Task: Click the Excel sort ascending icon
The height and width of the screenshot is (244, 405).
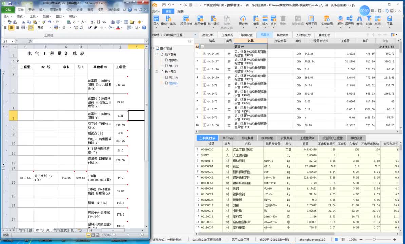Action: pyautogui.click(x=93, y=22)
